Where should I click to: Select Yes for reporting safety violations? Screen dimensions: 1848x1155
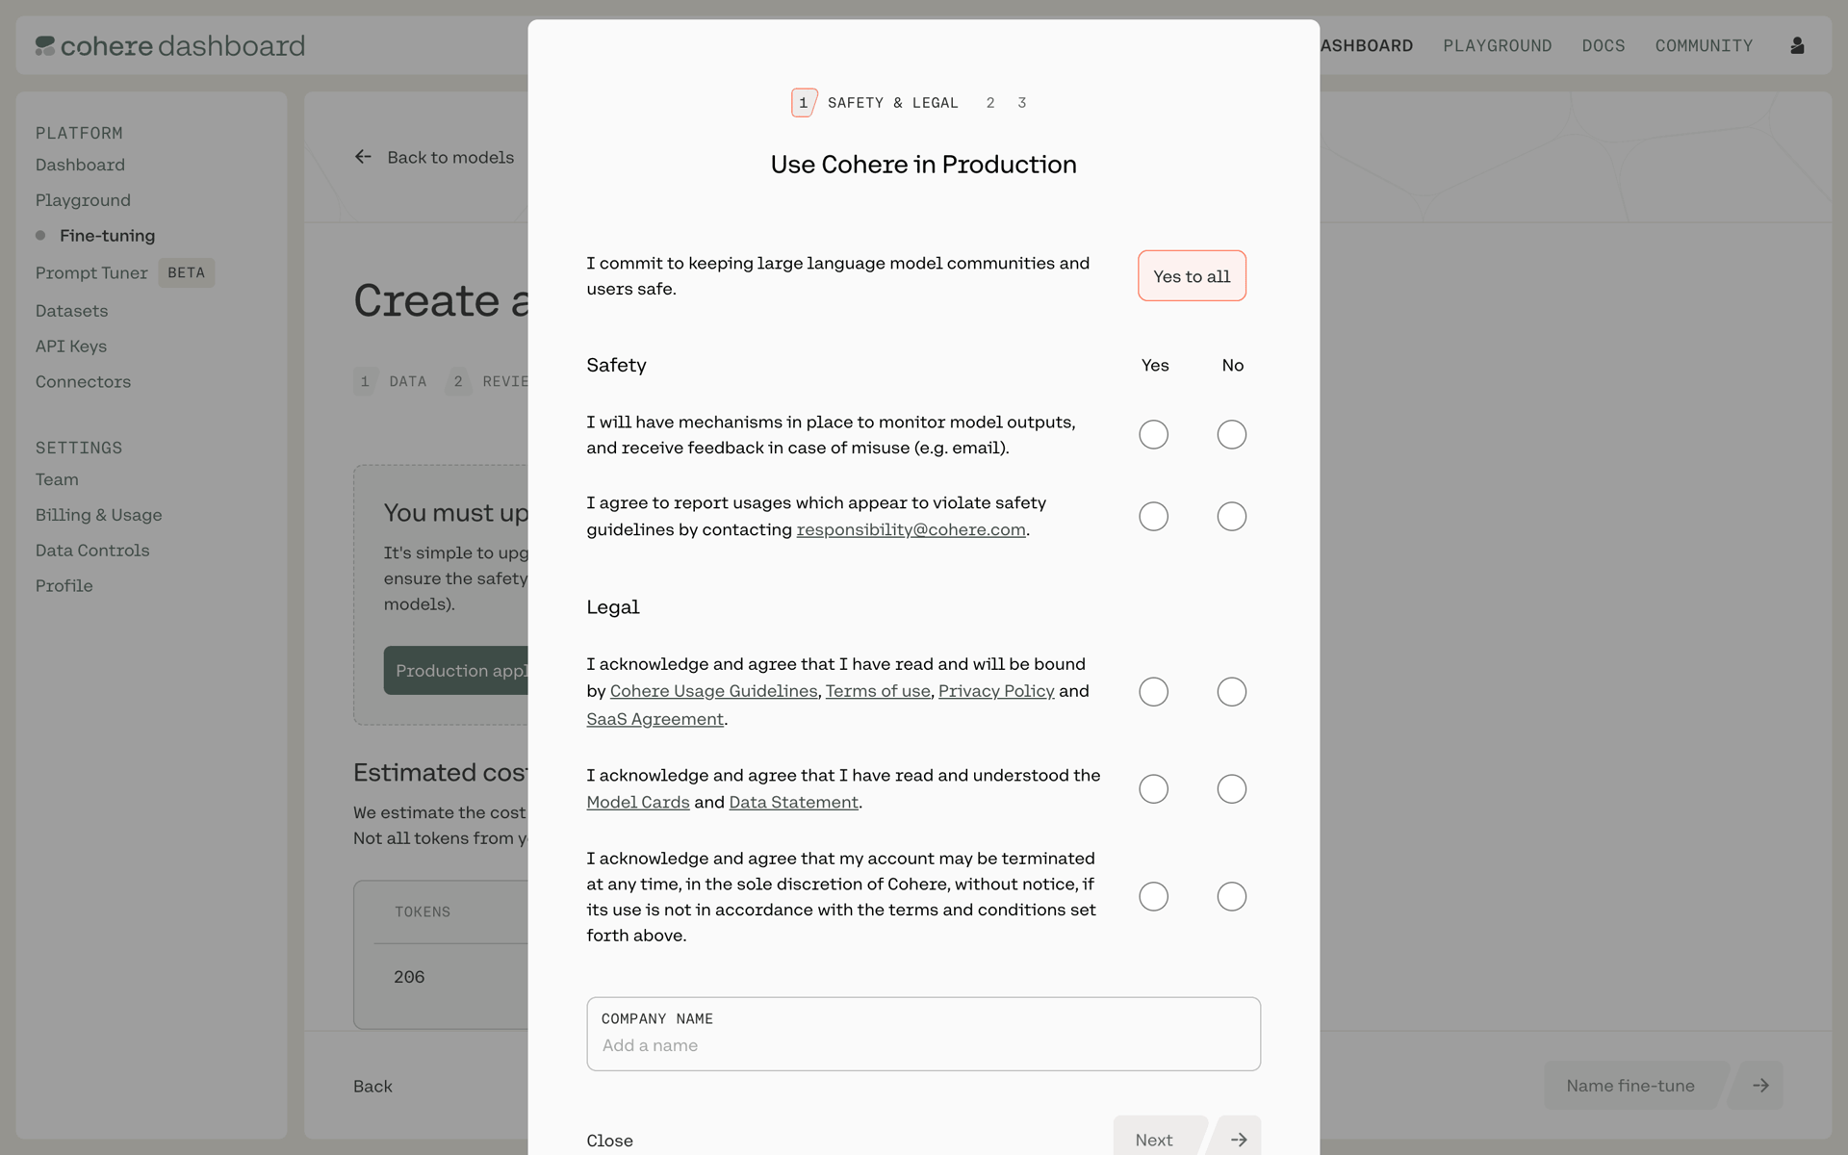click(1153, 517)
